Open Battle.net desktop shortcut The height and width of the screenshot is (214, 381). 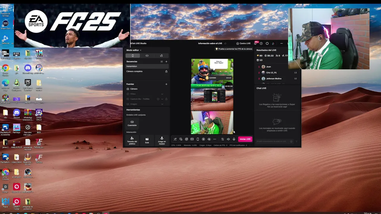tap(5, 39)
